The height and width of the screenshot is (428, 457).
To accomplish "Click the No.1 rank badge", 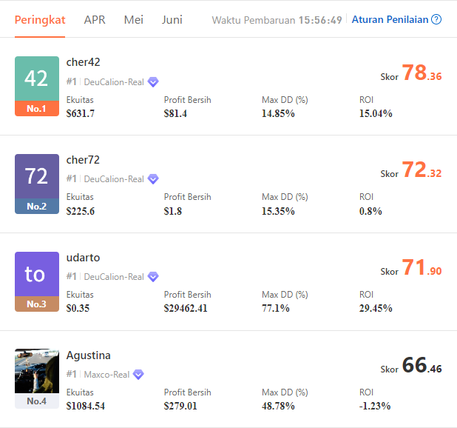I will pos(37,109).
